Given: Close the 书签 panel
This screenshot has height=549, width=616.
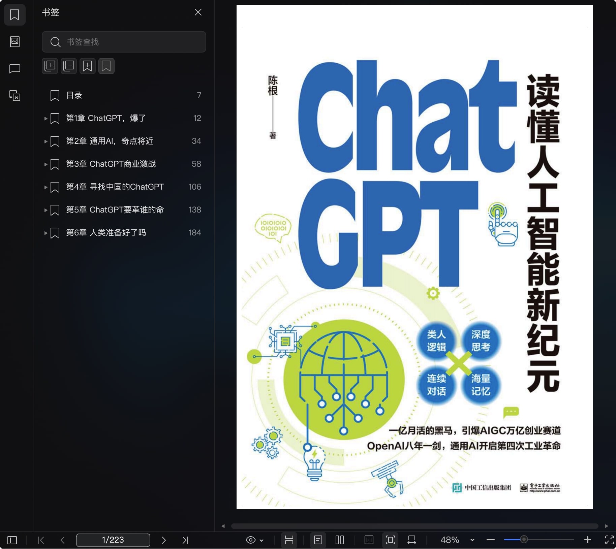Looking at the screenshot, I should (x=198, y=12).
